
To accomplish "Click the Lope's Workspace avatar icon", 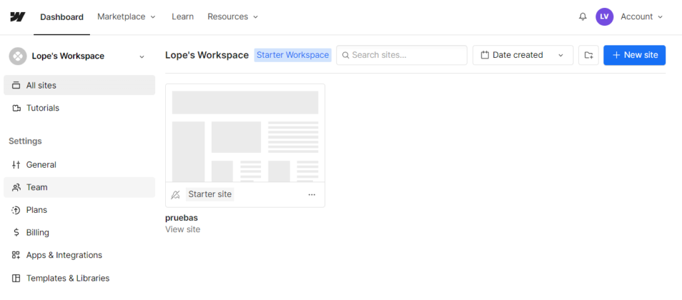I will [17, 57].
